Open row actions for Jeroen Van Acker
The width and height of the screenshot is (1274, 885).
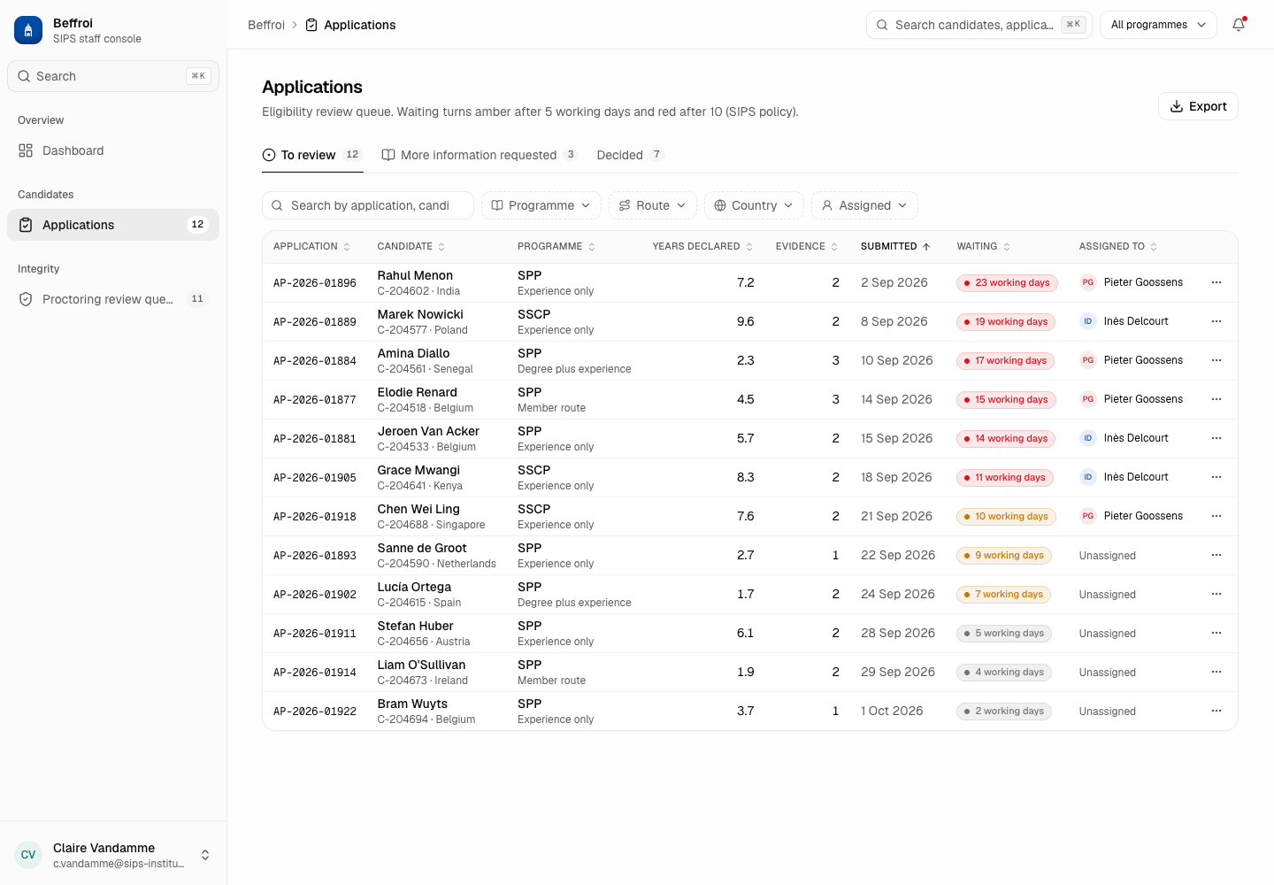[x=1216, y=438]
